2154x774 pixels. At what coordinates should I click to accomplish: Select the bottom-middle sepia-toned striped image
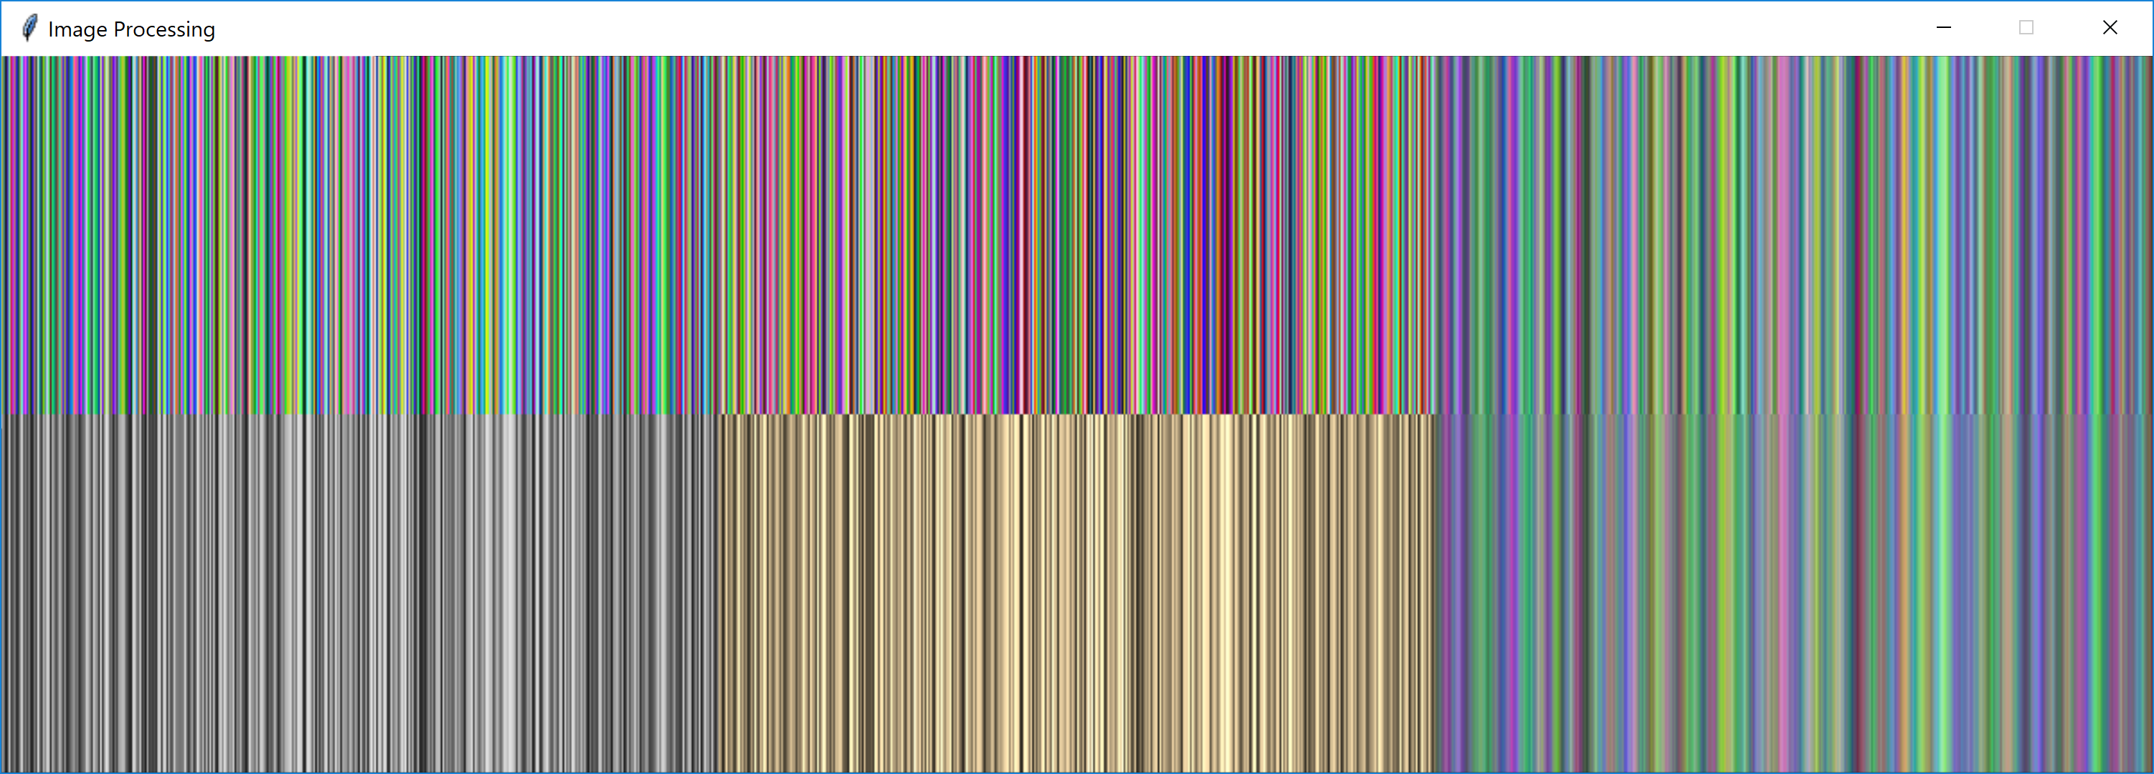[x=1076, y=593]
